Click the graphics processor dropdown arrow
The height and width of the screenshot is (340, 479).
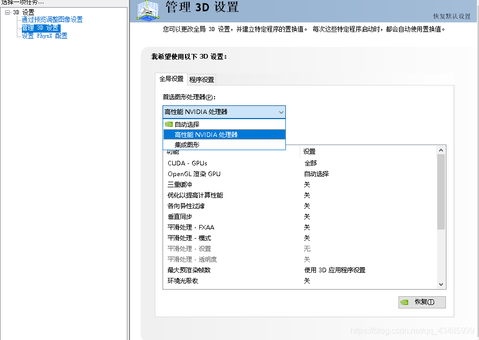[x=281, y=112]
